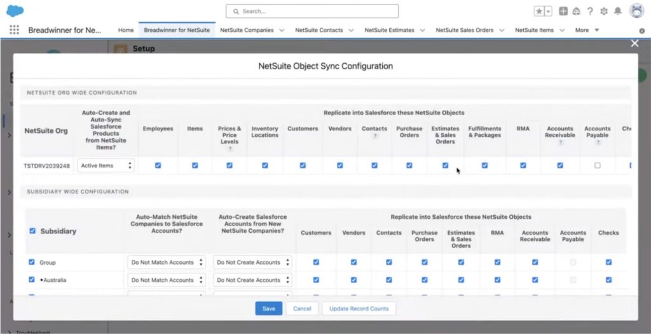This screenshot has width=651, height=334.
Task: Uncheck org-wide RMA checkbox
Action: click(x=523, y=165)
